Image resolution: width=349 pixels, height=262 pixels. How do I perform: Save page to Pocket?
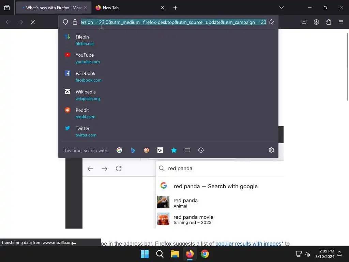pyautogui.click(x=304, y=22)
